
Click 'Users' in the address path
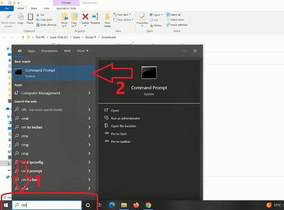(x=76, y=37)
